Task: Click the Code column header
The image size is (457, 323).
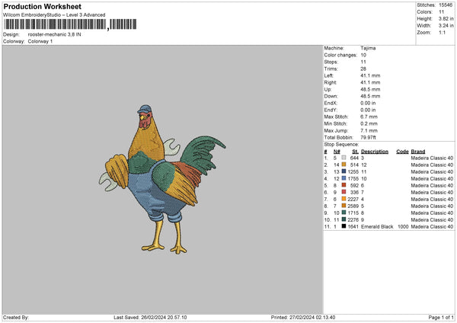Action: coord(402,152)
